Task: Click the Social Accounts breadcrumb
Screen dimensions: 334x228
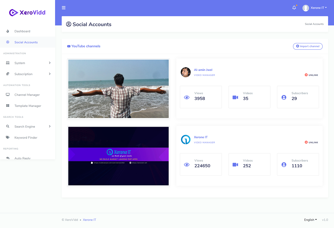Action: [314, 24]
